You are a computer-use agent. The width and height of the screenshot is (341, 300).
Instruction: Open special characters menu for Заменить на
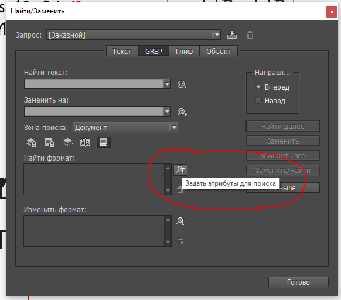(182, 112)
